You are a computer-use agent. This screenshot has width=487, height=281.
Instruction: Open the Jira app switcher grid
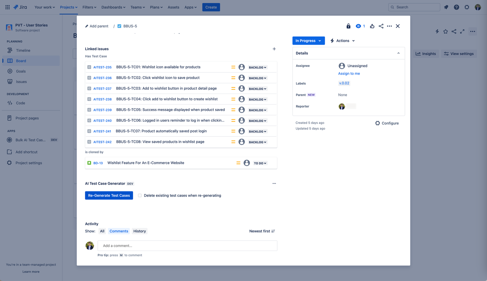[7, 7]
